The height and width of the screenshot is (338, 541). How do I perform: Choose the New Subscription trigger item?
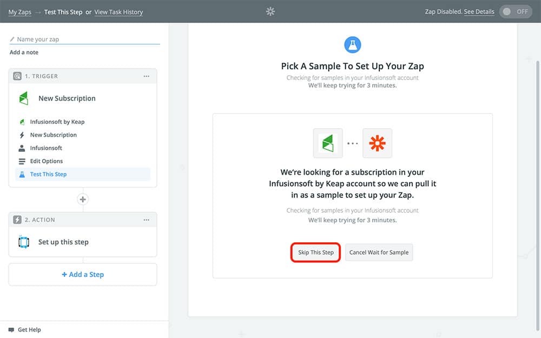53,135
